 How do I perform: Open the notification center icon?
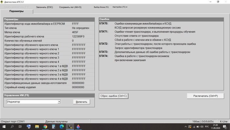coord(224,127)
